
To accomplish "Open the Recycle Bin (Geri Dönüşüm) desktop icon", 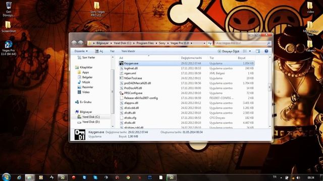I will click(9, 9).
